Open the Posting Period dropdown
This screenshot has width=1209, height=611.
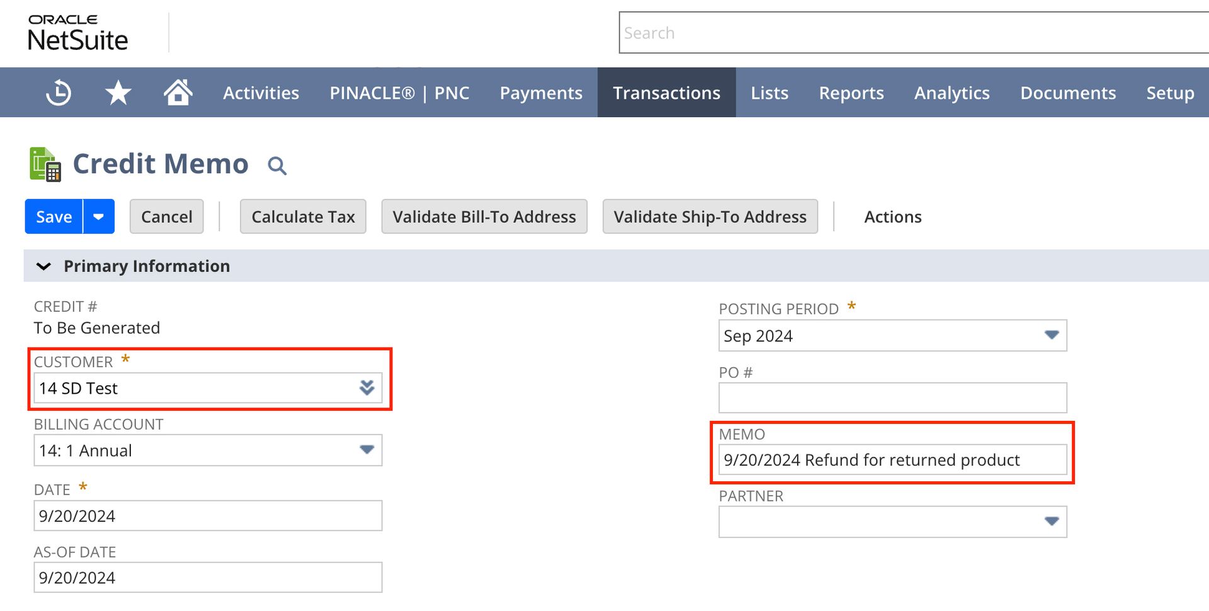1052,335
